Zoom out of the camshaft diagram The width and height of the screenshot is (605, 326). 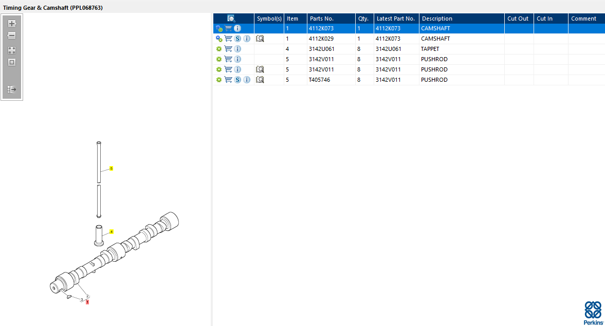coord(12,35)
